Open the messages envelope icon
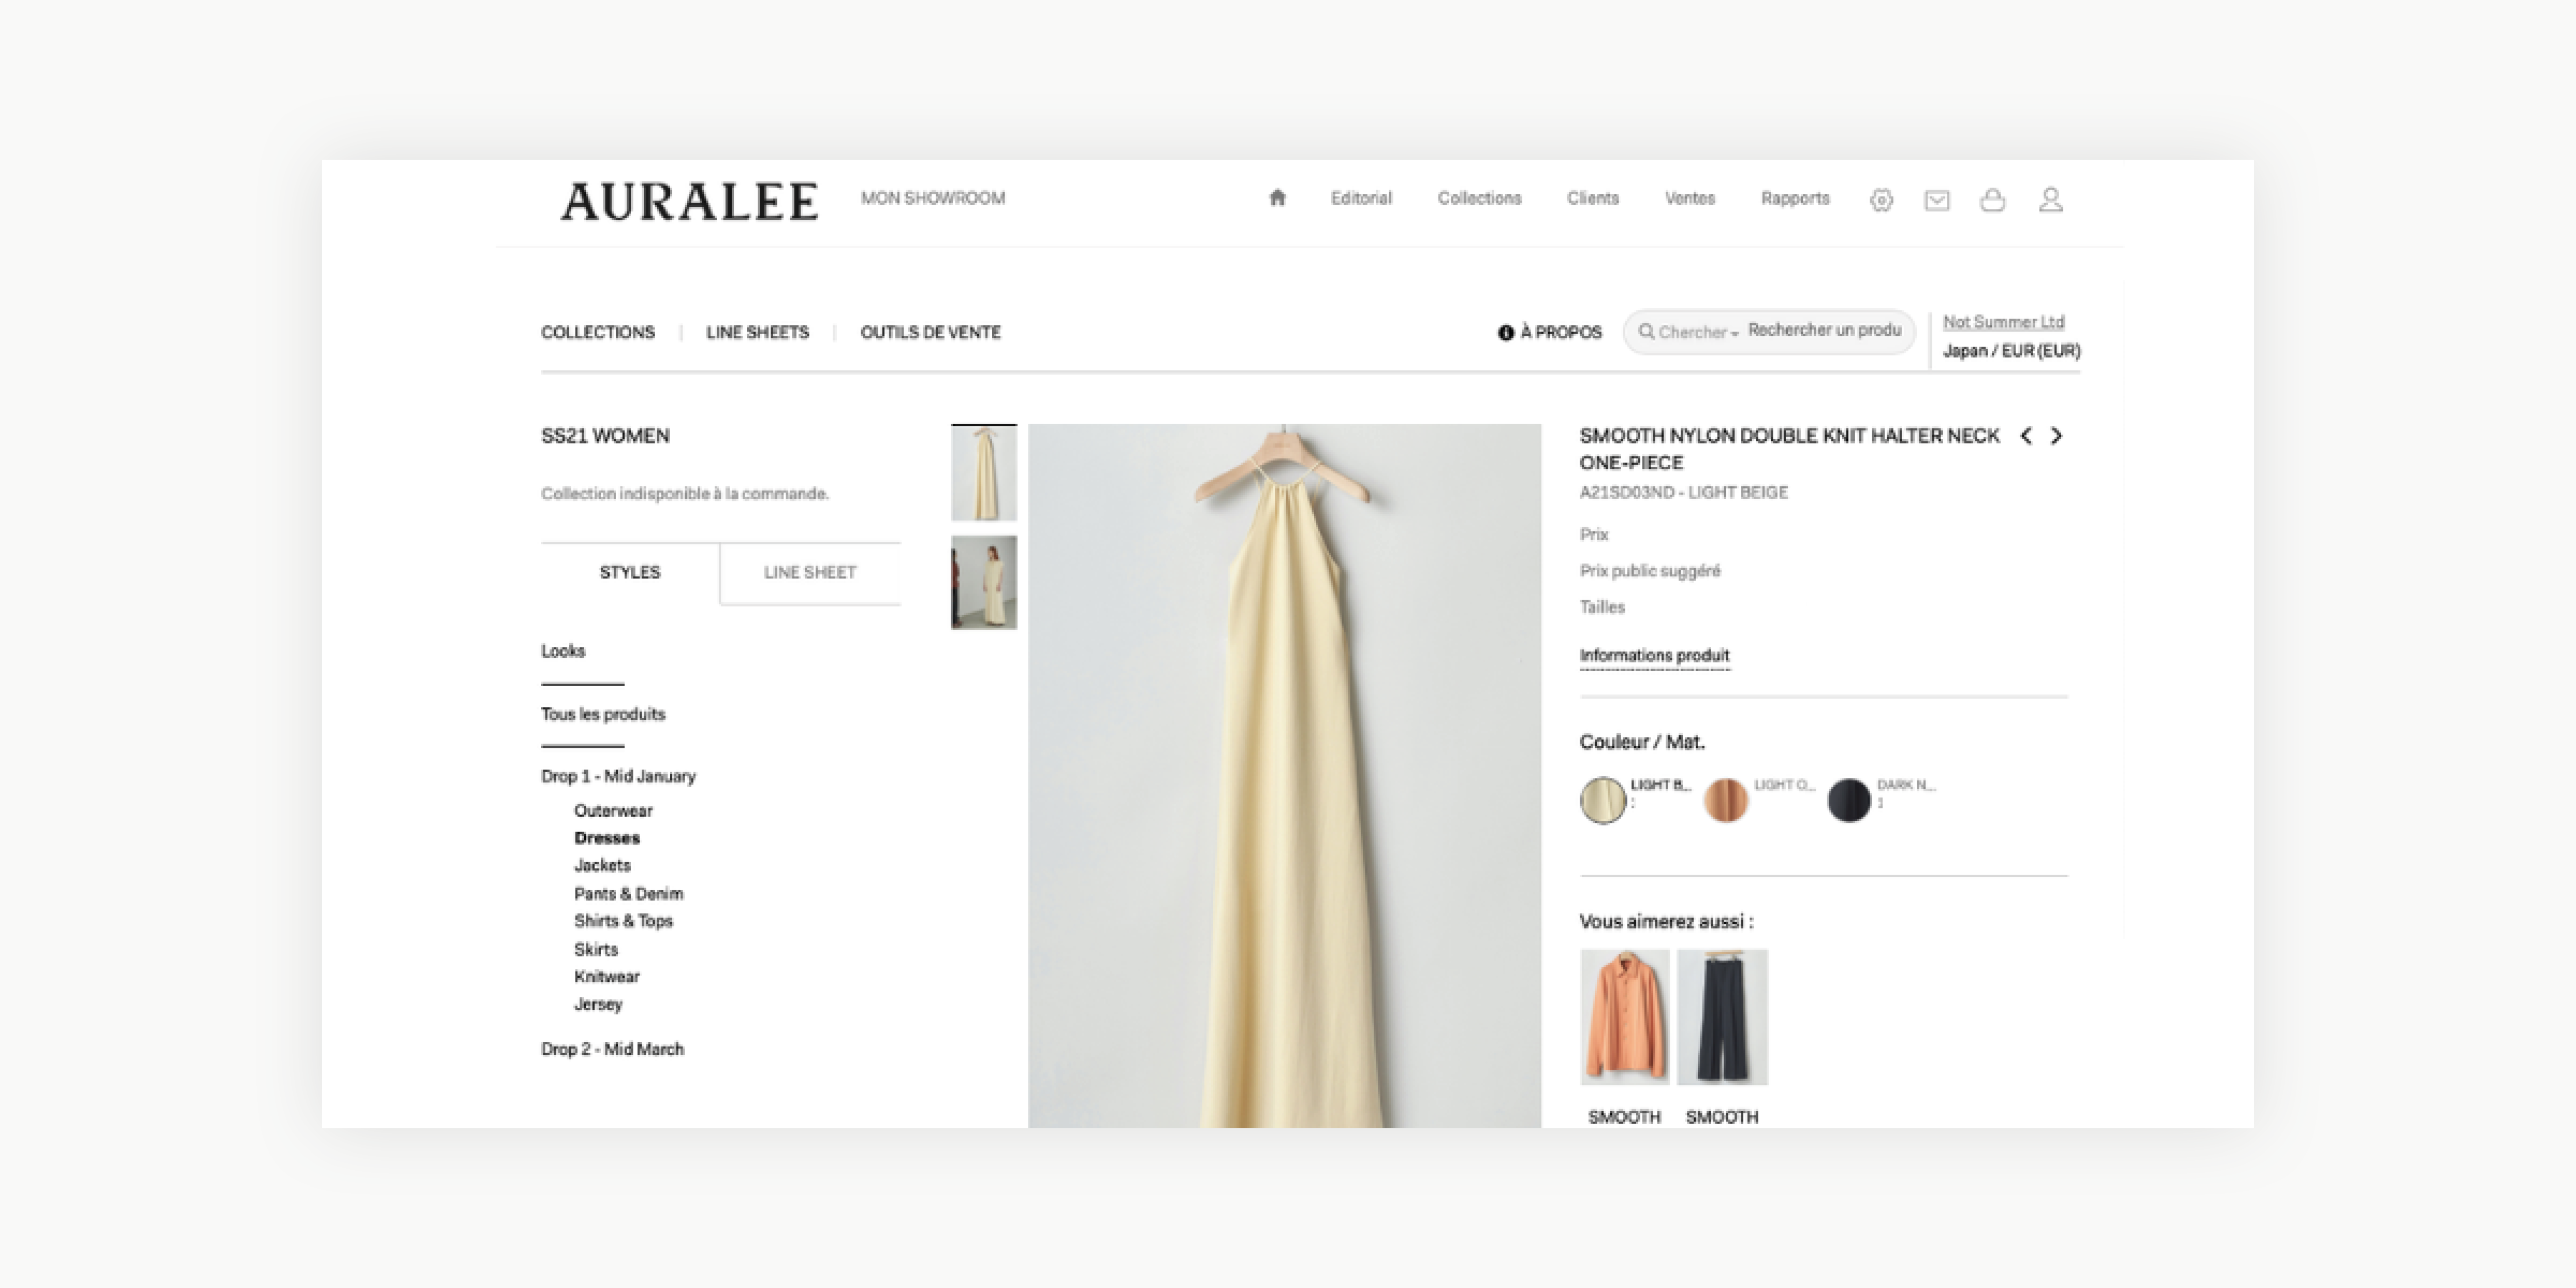Viewport: 2576px width, 1288px height. tap(1937, 200)
